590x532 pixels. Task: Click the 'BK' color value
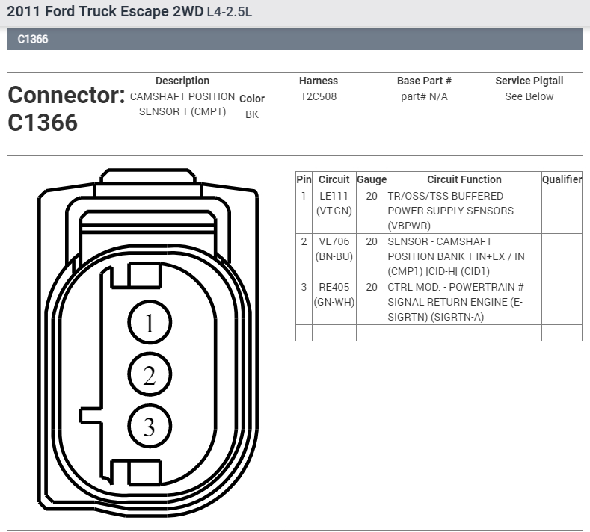tap(252, 114)
